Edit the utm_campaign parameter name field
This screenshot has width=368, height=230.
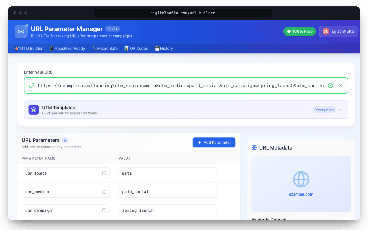66,210
